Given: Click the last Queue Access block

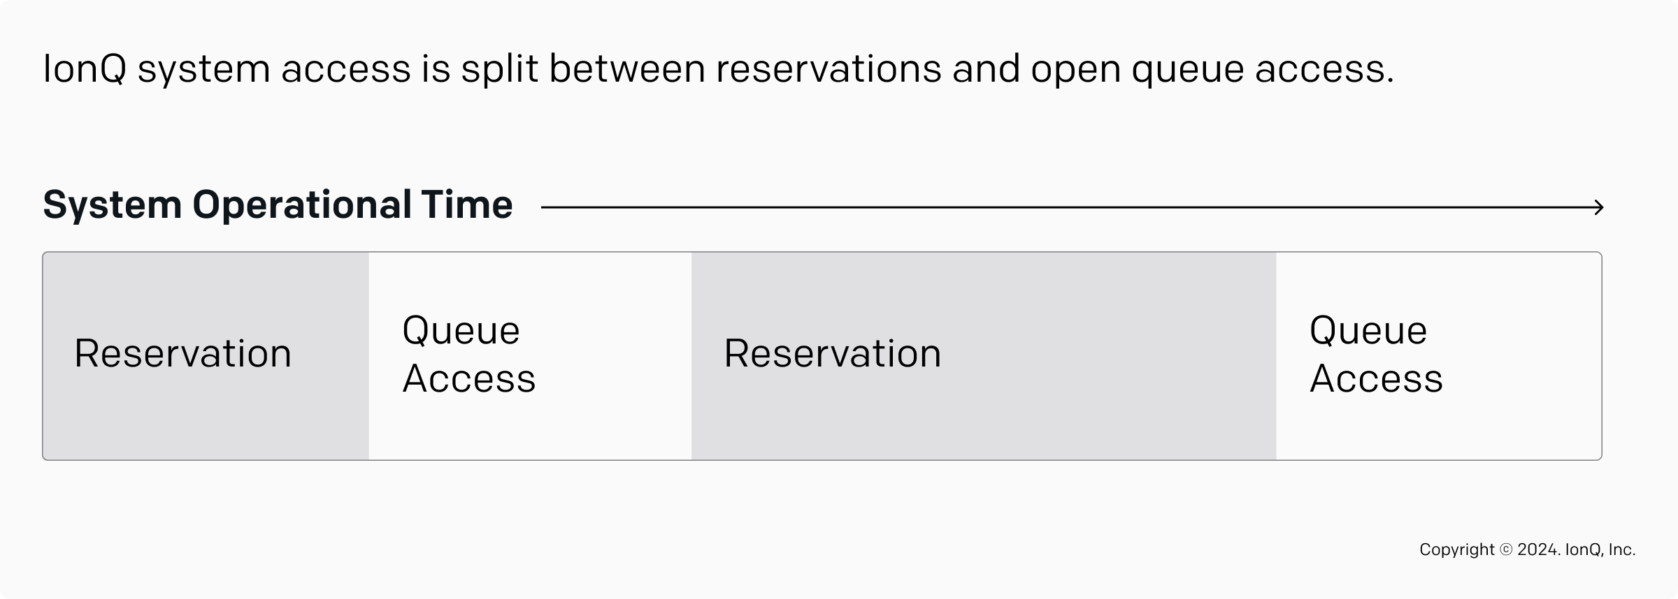Looking at the screenshot, I should [1438, 355].
